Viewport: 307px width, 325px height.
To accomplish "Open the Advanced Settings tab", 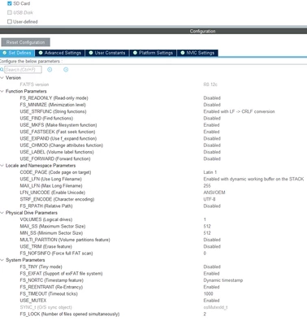I will [60, 53].
